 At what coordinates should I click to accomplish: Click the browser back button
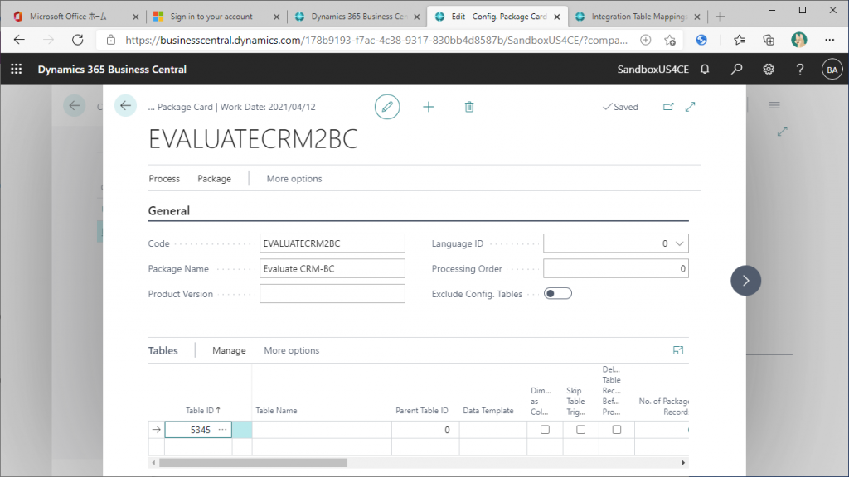[x=20, y=40]
